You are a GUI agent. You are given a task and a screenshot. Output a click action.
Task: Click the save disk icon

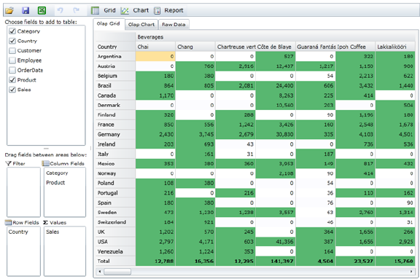tap(26, 10)
